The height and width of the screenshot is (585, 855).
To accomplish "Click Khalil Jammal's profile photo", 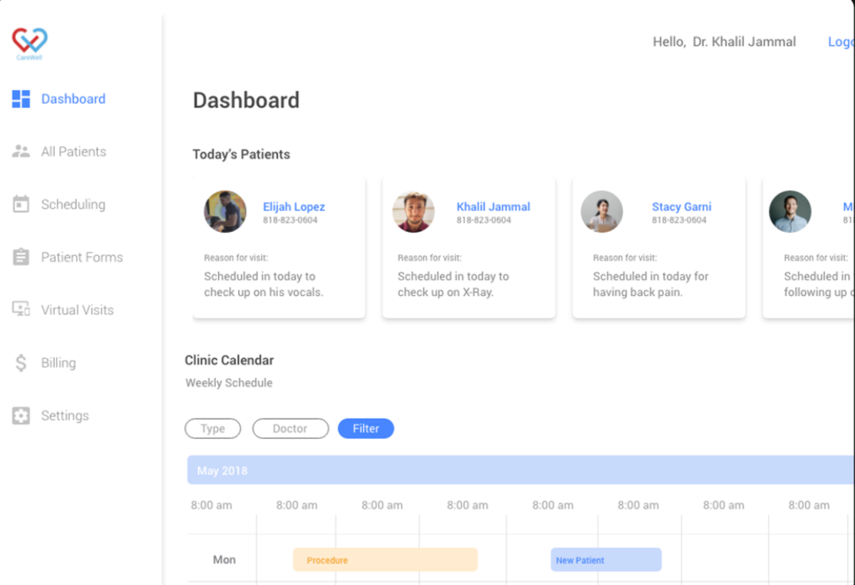I will [413, 211].
